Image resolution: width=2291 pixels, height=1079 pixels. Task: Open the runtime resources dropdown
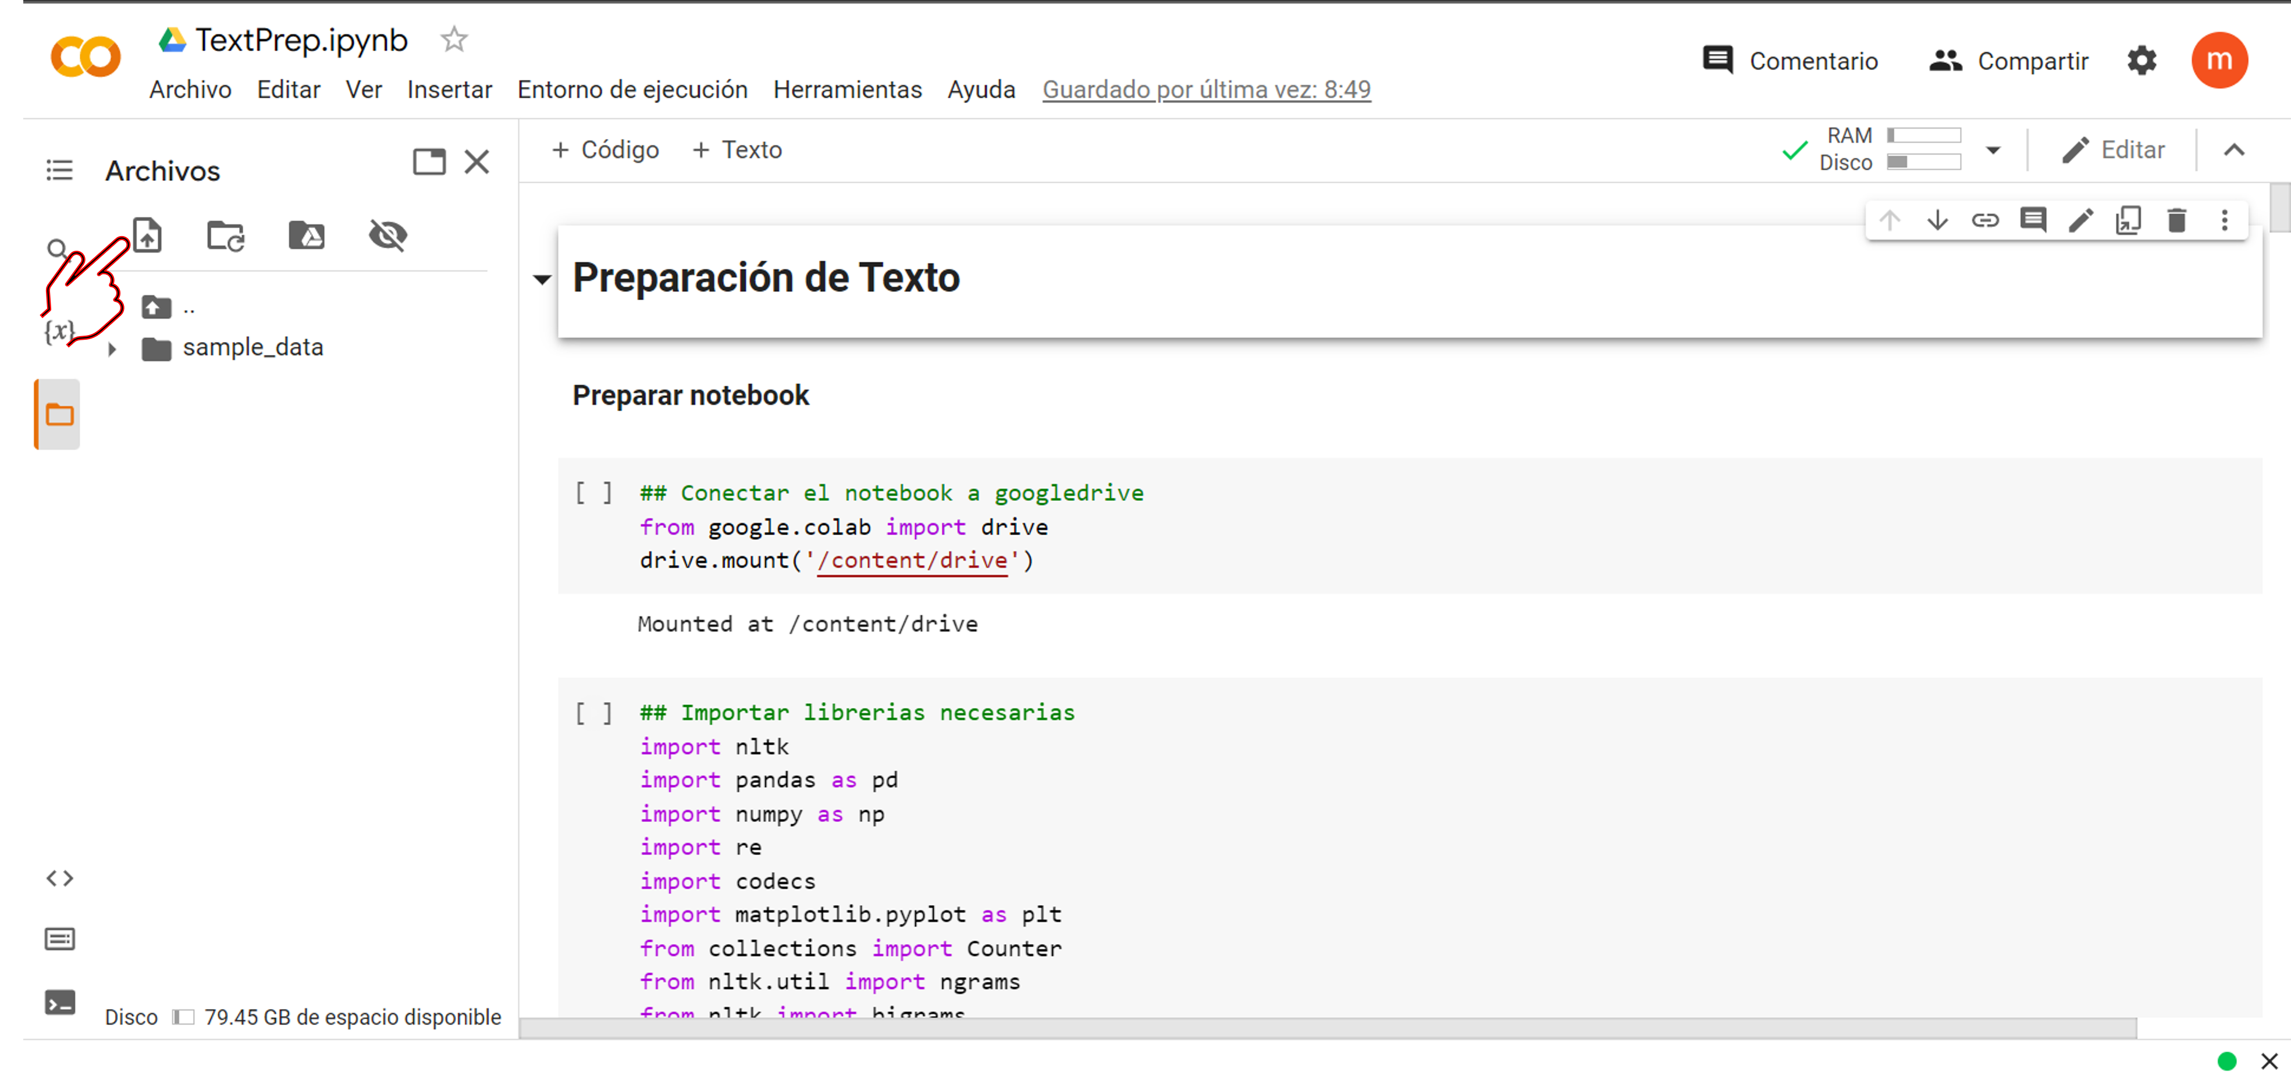1992,149
